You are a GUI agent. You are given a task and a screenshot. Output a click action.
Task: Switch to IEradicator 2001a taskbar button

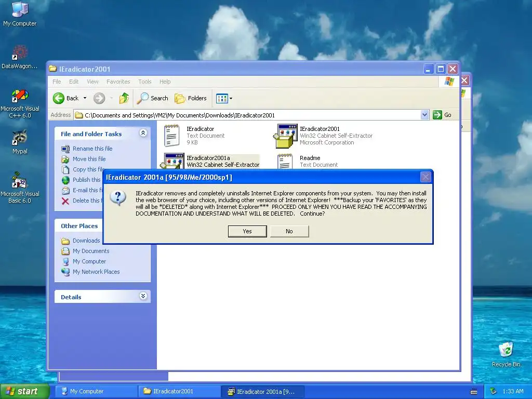tap(262, 391)
